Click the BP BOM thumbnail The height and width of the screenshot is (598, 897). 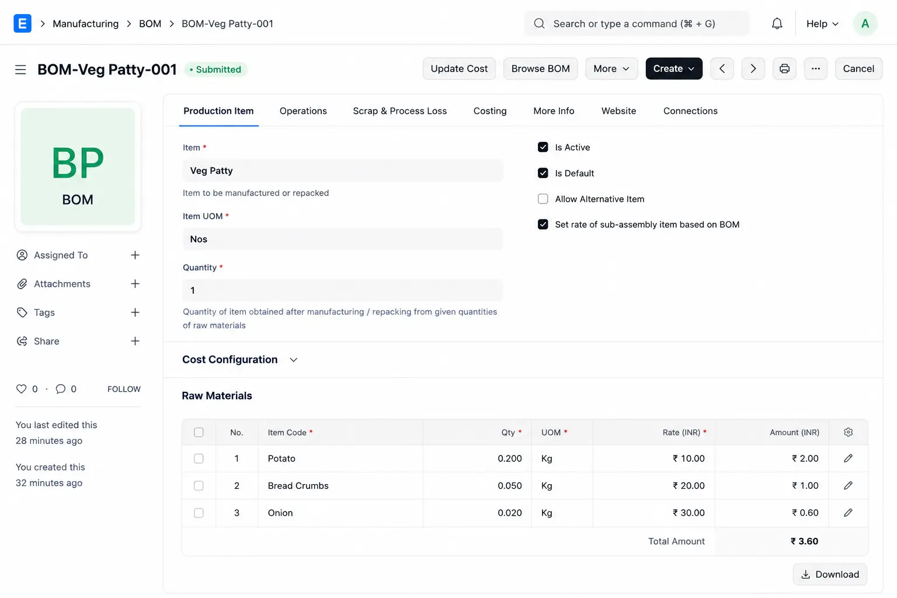point(78,166)
